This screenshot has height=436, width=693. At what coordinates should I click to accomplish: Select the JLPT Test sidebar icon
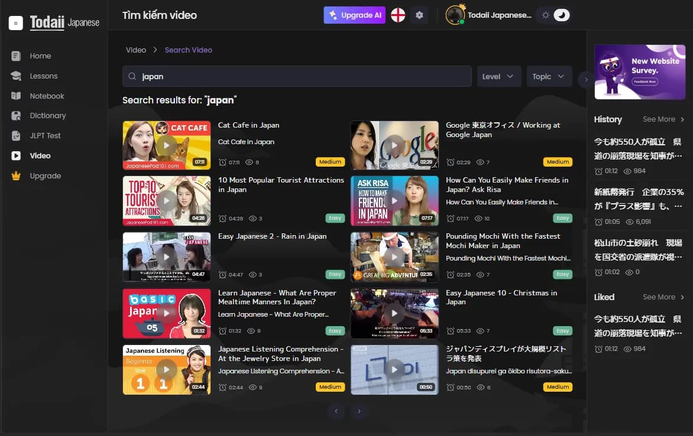16,136
